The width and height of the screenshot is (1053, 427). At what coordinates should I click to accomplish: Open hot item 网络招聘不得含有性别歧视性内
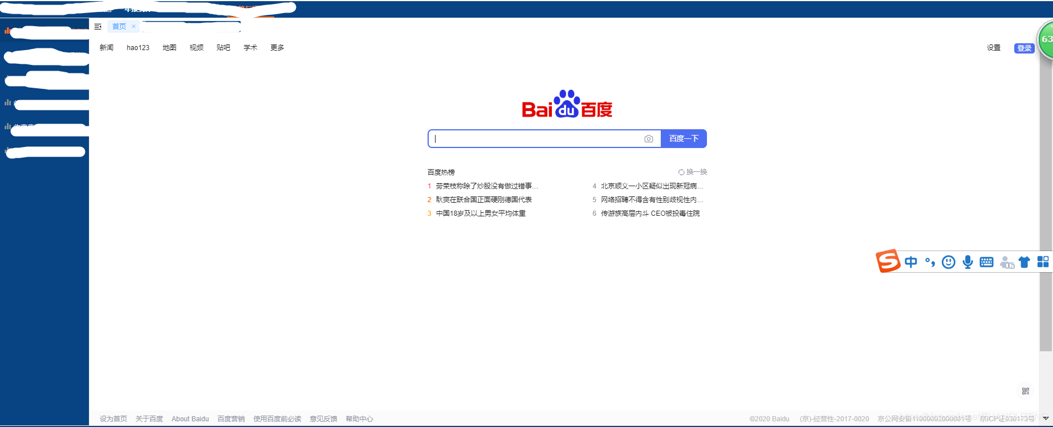tap(652, 200)
